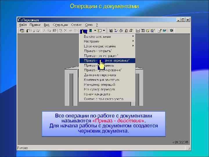Click the grayed printer toolbar icon
209x157 pixels.
tap(38, 31)
